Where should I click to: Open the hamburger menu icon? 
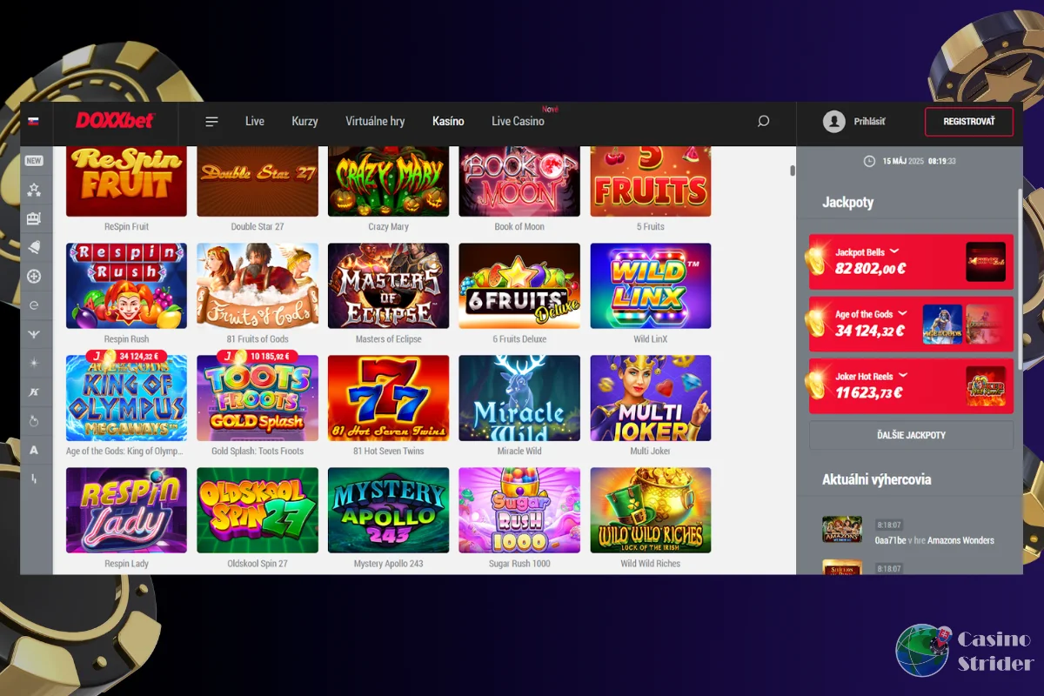[211, 122]
